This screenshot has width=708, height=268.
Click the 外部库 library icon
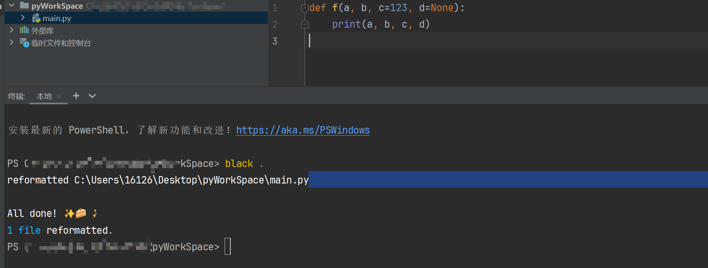24,30
